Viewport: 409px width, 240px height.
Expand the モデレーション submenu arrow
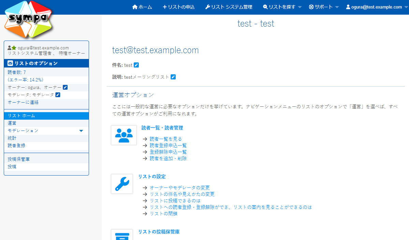click(81, 131)
